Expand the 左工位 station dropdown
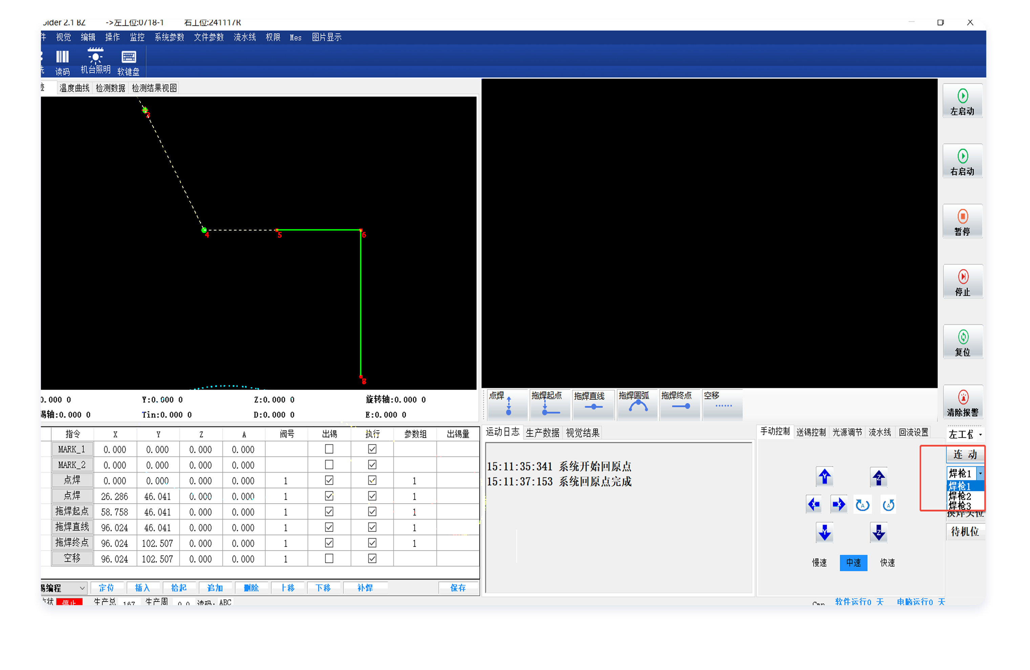Image resolution: width=1030 pixels, height=670 pixels. 980,434
